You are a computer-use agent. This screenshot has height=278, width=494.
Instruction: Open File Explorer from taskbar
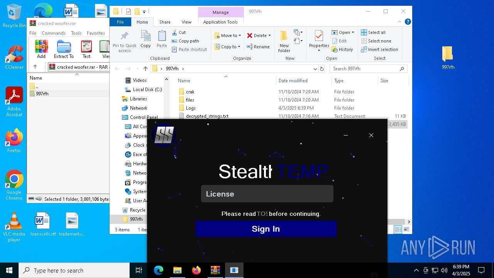177,270
